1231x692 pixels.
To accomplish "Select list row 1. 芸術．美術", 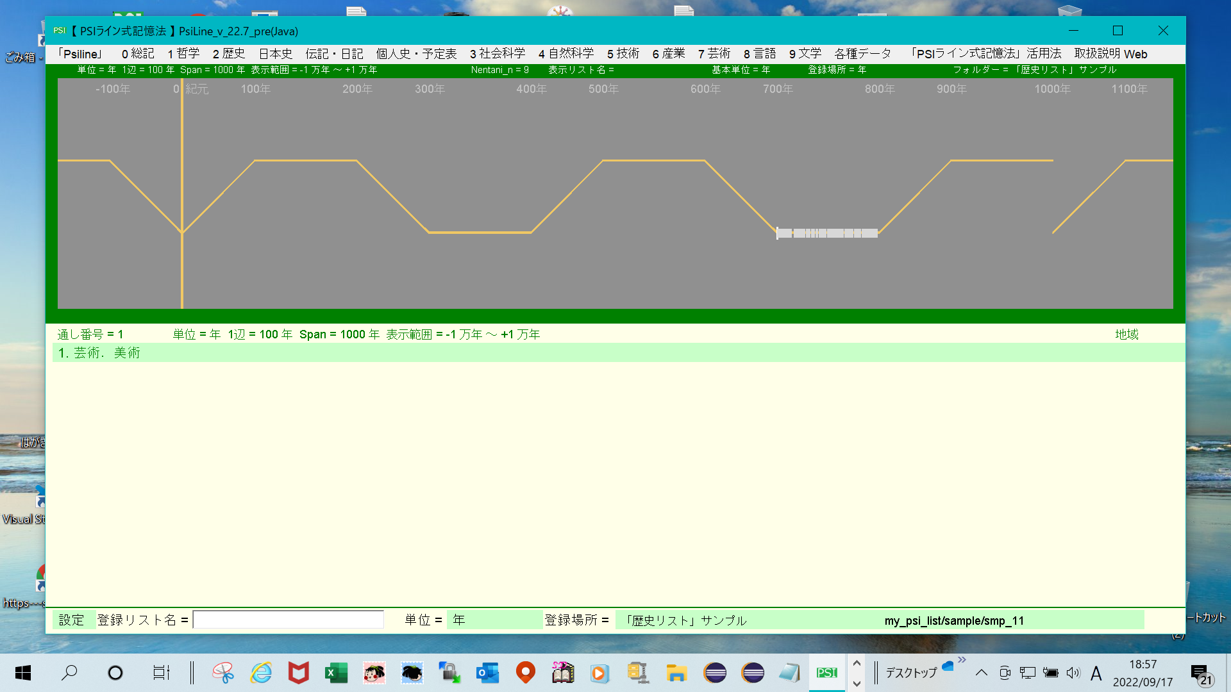I will (618, 353).
